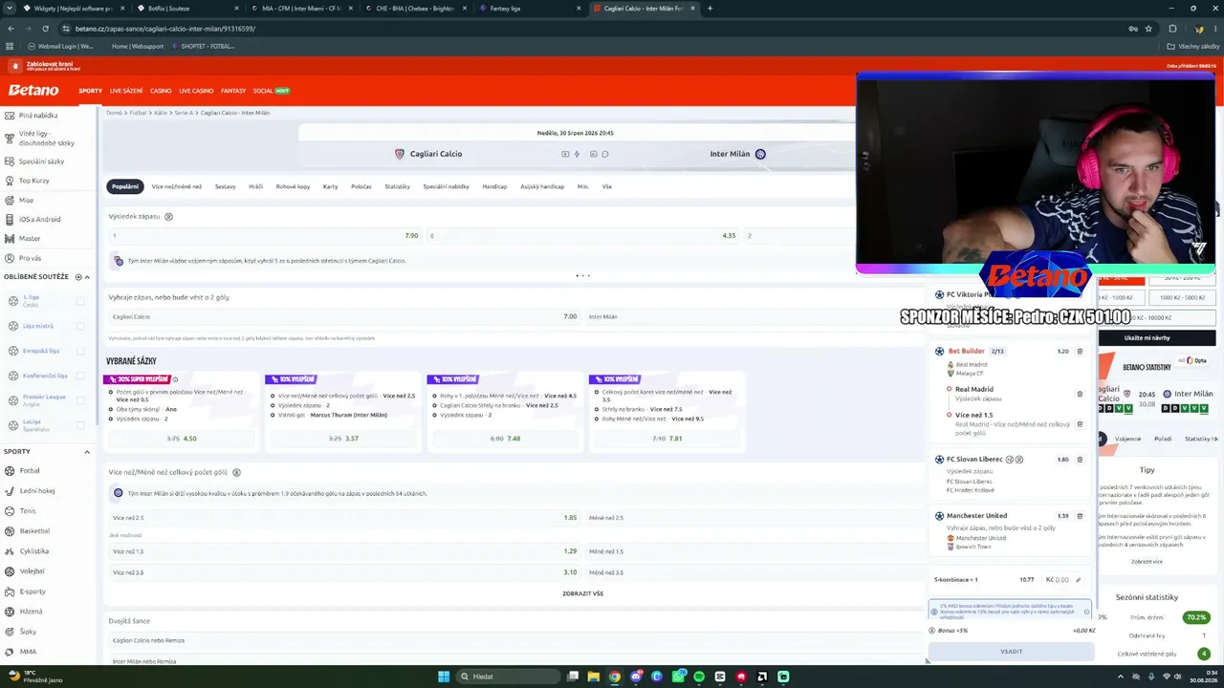The image size is (1224, 688).
Task: Reload the browser page
Action: (x=45, y=29)
